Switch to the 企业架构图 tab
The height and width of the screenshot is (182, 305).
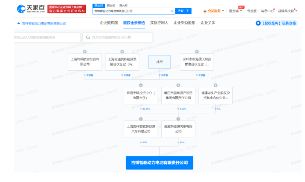[x=109, y=23]
